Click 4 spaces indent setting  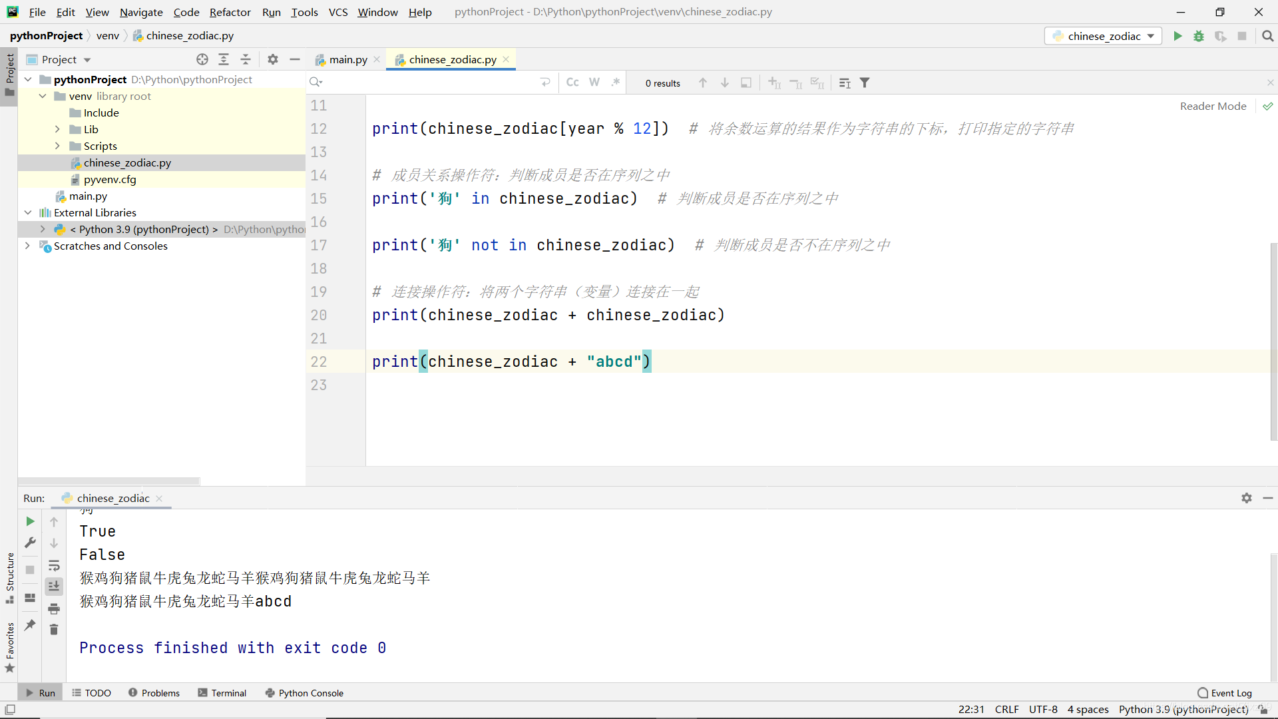1088,710
